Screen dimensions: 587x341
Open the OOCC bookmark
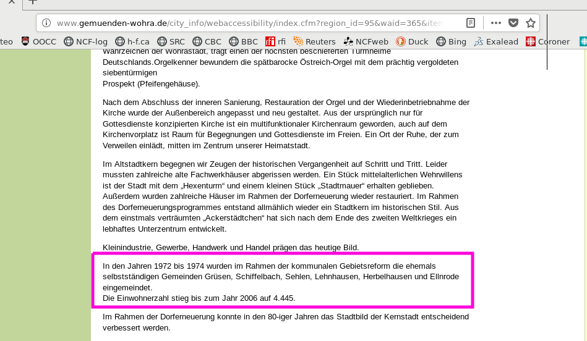click(x=39, y=41)
